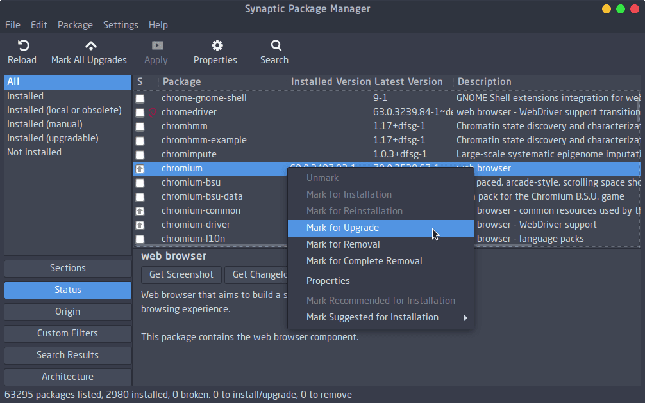Toggle chromium-l10n status checkbox

pyautogui.click(x=140, y=239)
